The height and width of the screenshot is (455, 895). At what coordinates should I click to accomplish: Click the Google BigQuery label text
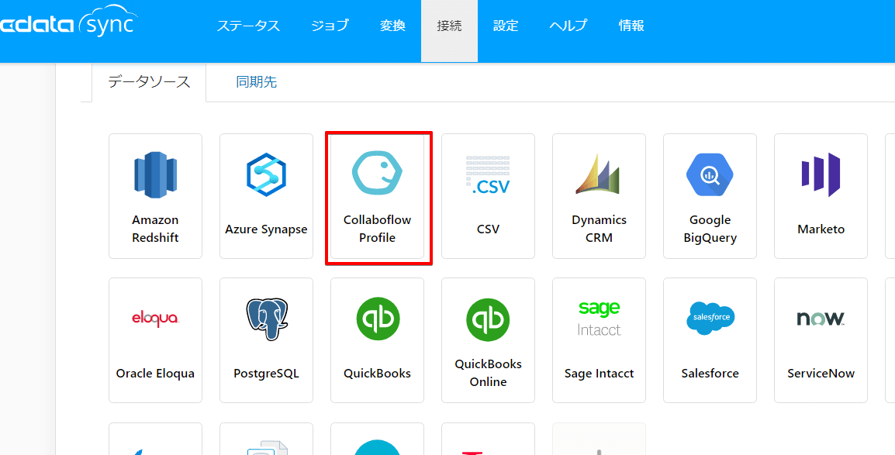[x=710, y=229]
